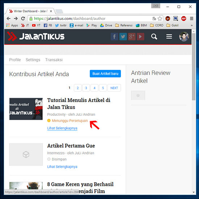
Task: Click the user profile avatar
Action: 184,37
